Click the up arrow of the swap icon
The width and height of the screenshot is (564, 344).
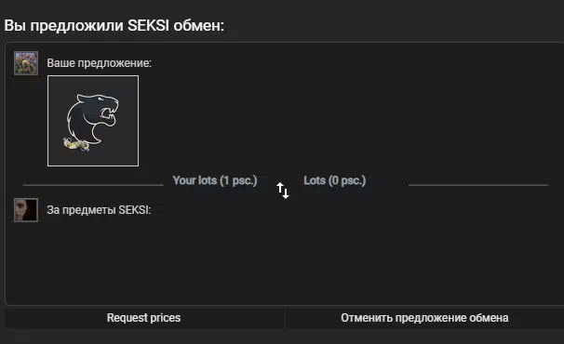[280, 188]
